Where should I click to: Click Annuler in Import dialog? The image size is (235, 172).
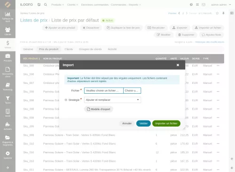point(127,123)
